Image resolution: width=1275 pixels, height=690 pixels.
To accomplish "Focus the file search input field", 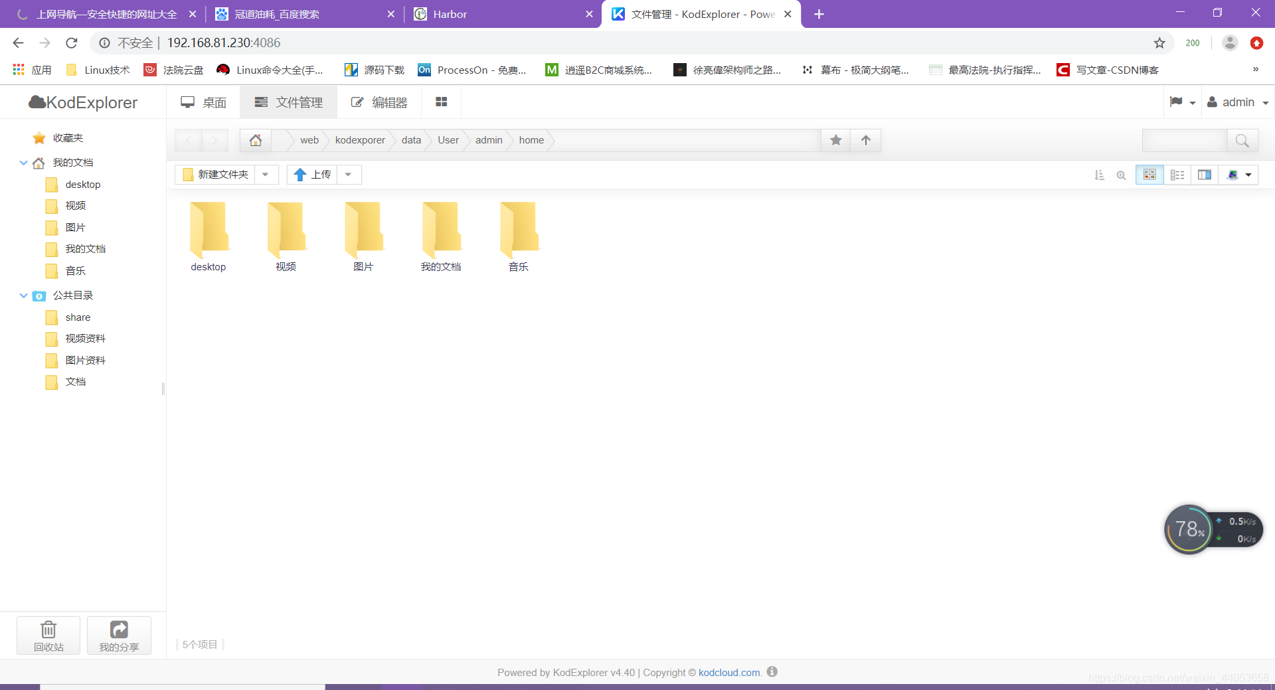I will (x=1184, y=140).
